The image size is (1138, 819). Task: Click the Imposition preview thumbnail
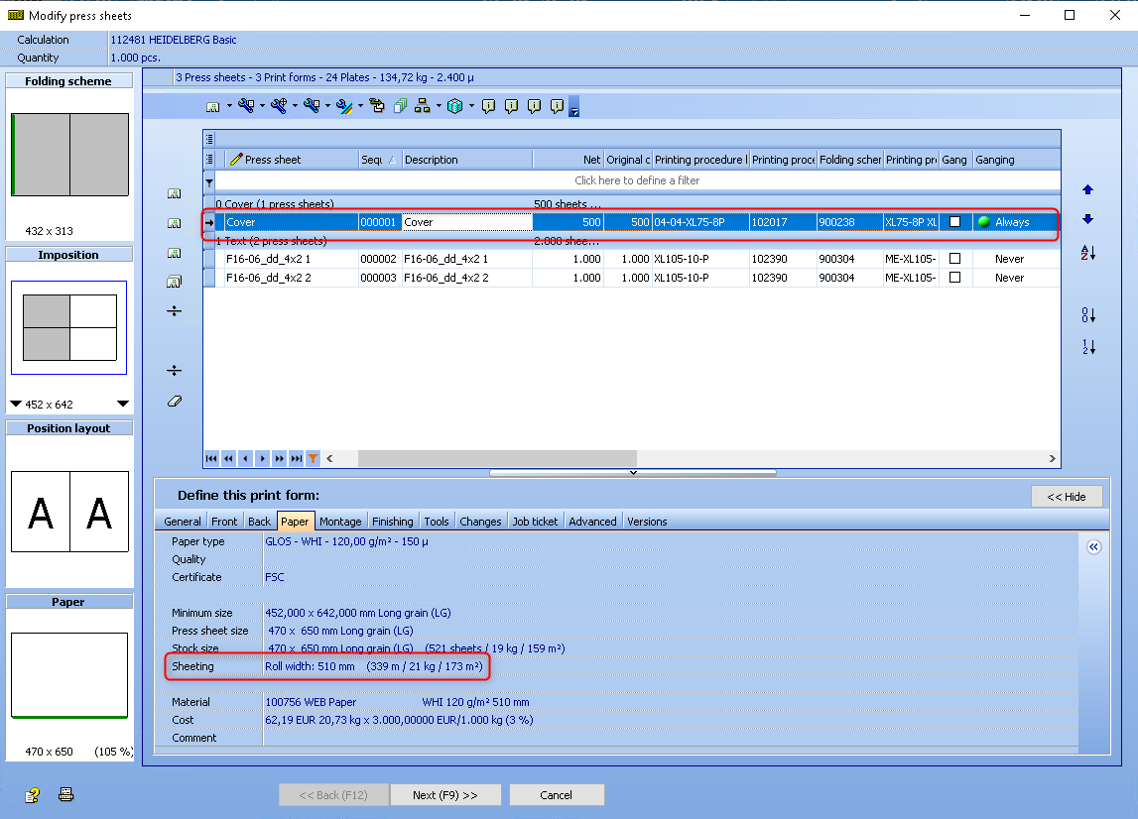click(68, 328)
